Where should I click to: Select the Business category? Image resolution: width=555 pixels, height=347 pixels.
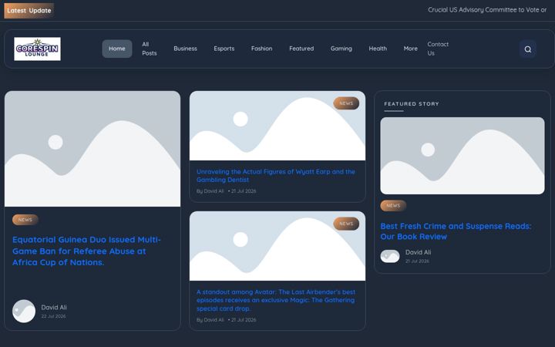coord(185,49)
